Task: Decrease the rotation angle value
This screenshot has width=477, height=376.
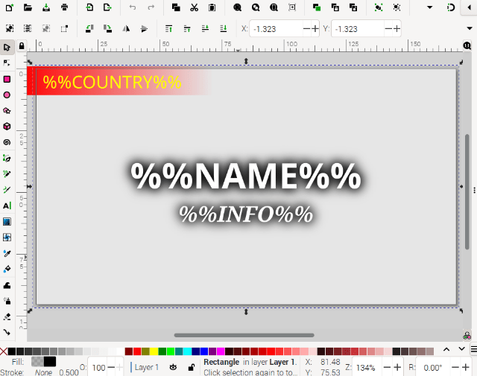Action: click(x=455, y=368)
